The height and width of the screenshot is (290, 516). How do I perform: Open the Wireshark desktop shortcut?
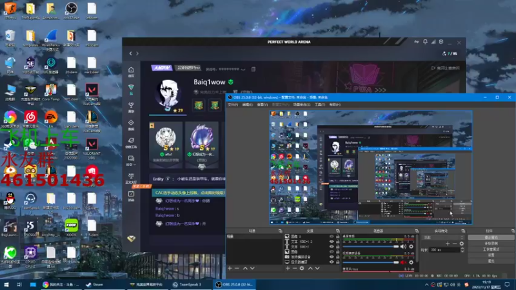click(51, 39)
